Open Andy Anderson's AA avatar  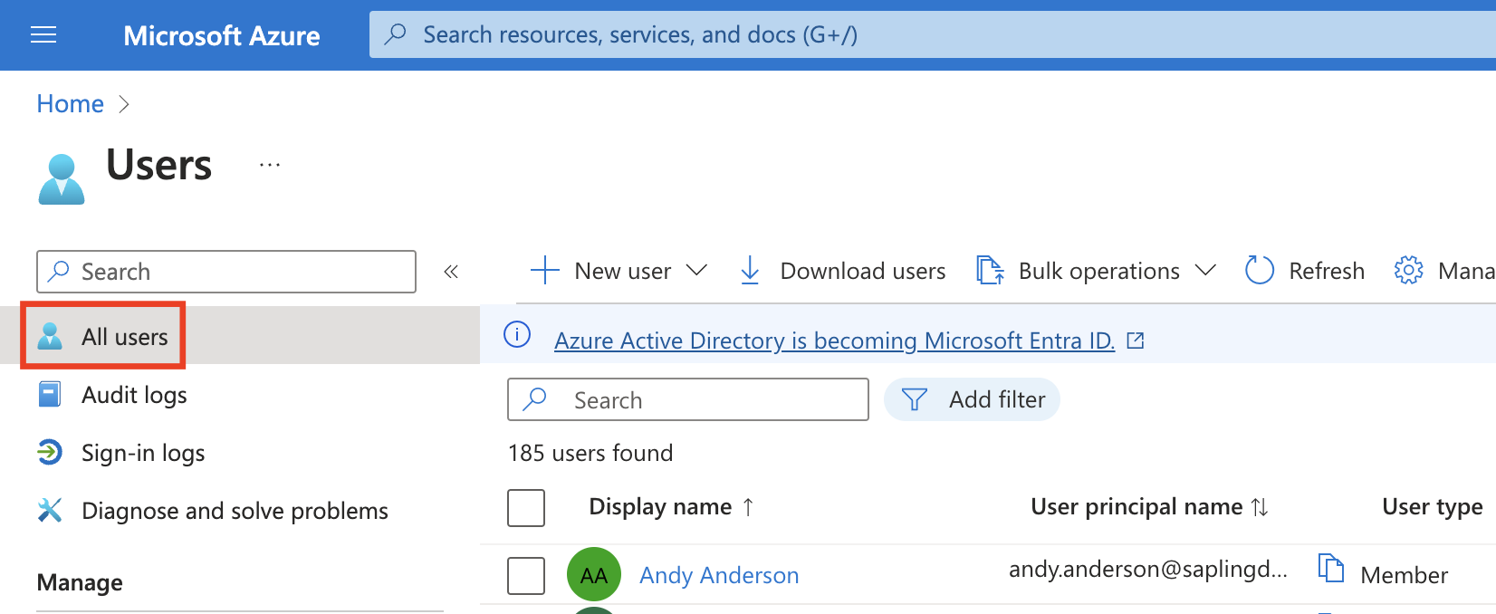[593, 575]
